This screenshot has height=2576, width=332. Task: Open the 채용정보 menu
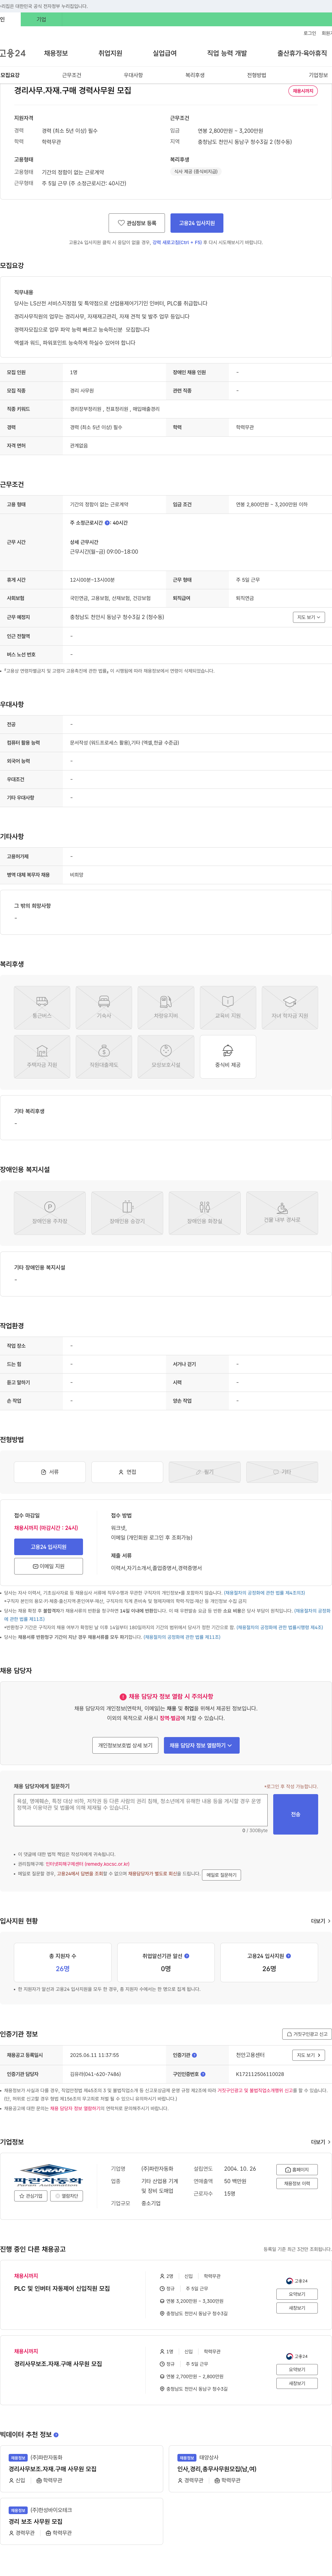[56, 53]
